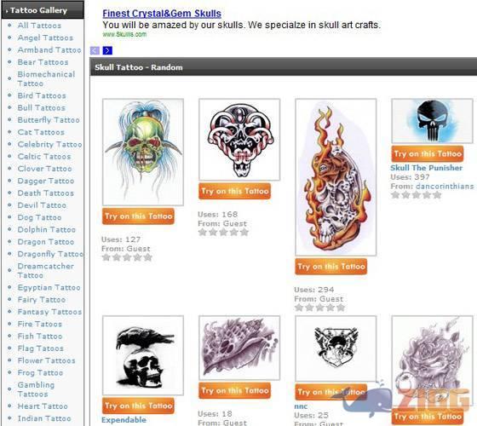Open the Skull The Punisher title link
Viewport: 477px width, 426px height.
(426, 168)
